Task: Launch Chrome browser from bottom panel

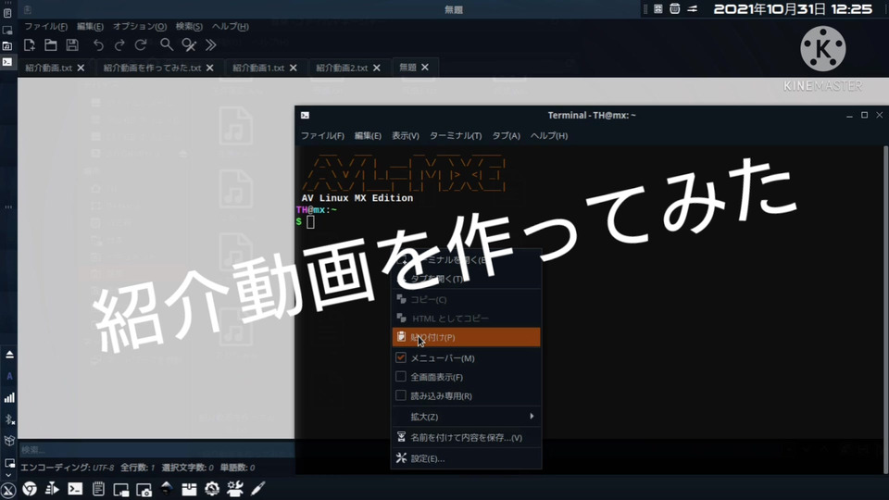Action: [30, 489]
